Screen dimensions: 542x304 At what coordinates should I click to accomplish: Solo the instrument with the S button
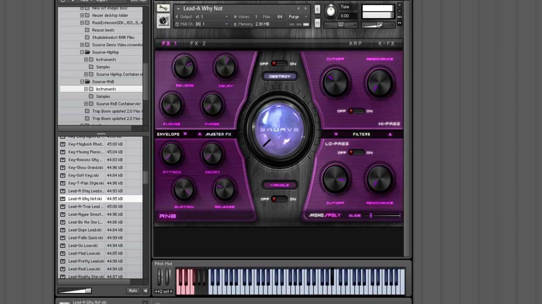(317, 9)
